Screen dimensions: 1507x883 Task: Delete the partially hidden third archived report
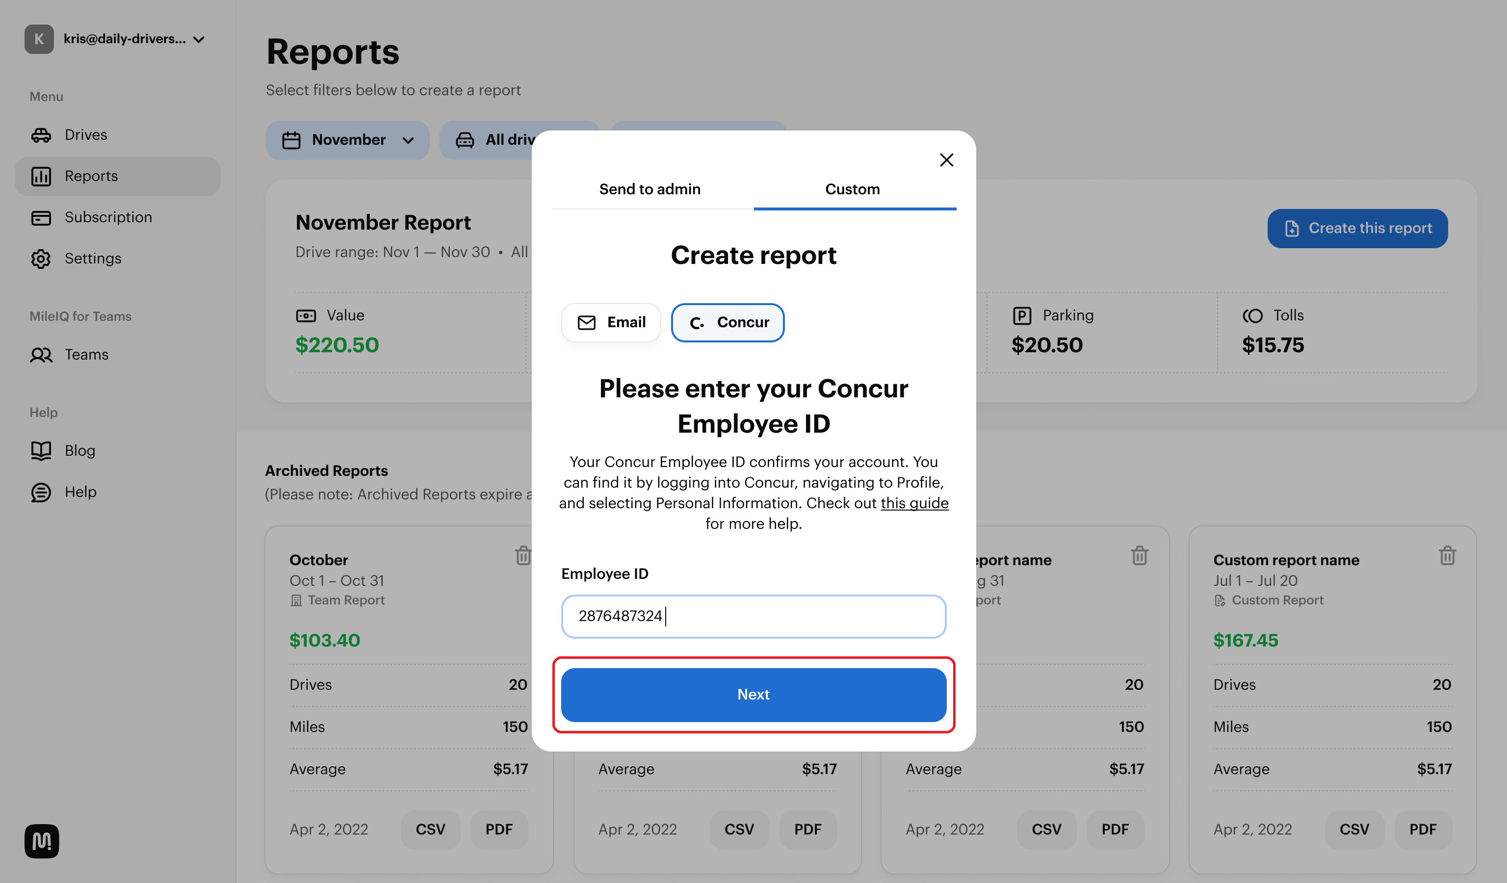pyautogui.click(x=1139, y=556)
